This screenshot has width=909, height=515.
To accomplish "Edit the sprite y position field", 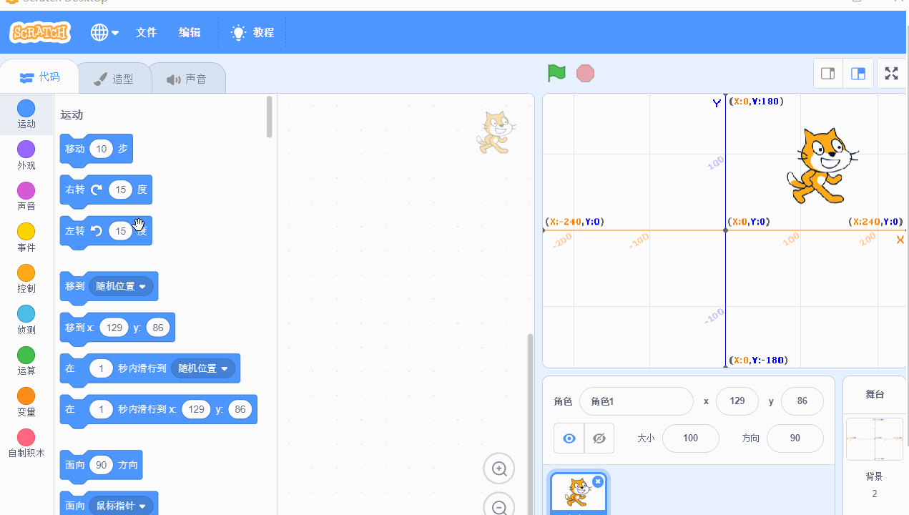I will click(x=802, y=401).
